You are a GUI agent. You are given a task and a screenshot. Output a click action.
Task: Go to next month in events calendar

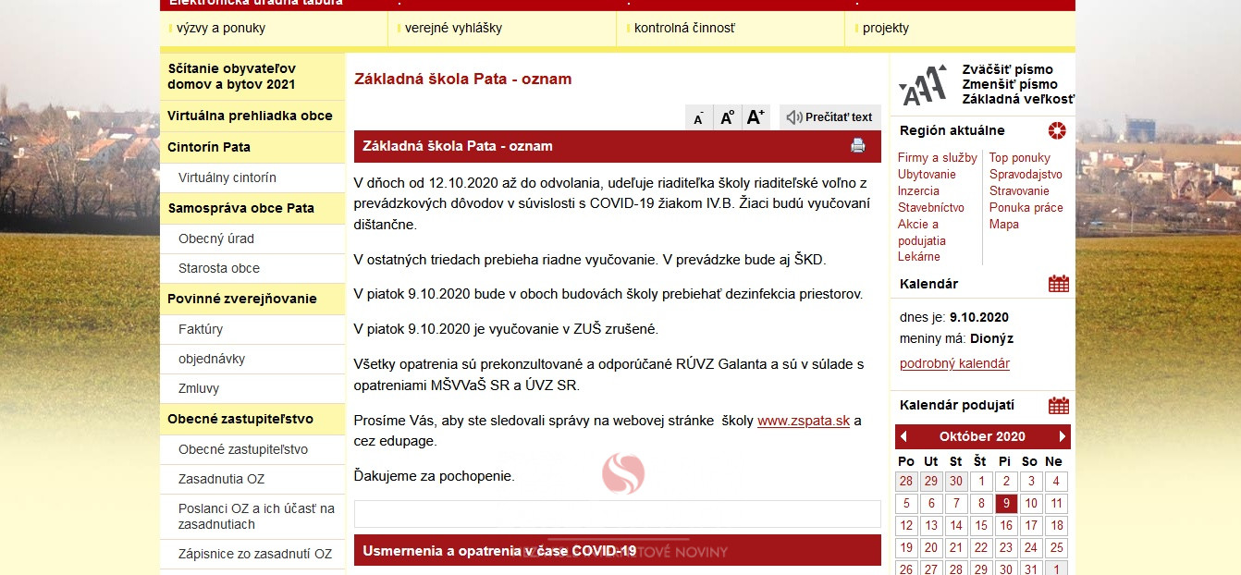pos(1063,436)
